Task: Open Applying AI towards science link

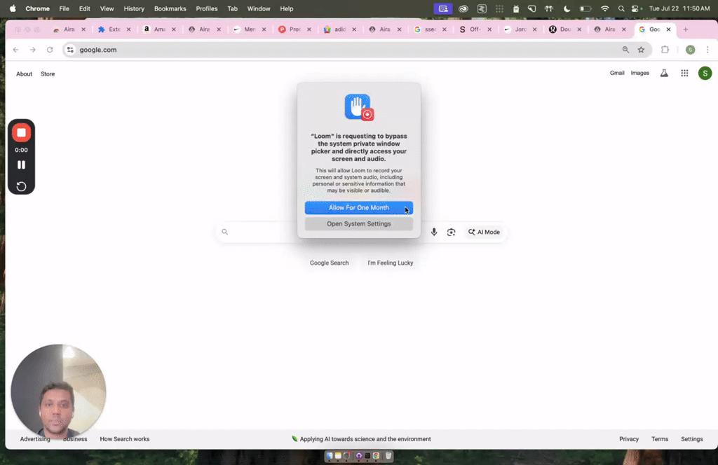Action: coord(361,439)
